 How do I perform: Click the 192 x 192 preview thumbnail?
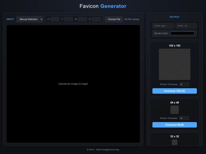pyautogui.click(x=175, y=64)
